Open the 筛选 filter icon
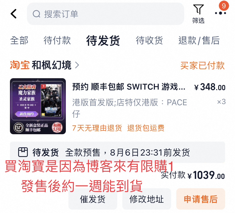The height and width of the screenshot is (213, 235). pyautogui.click(x=198, y=14)
